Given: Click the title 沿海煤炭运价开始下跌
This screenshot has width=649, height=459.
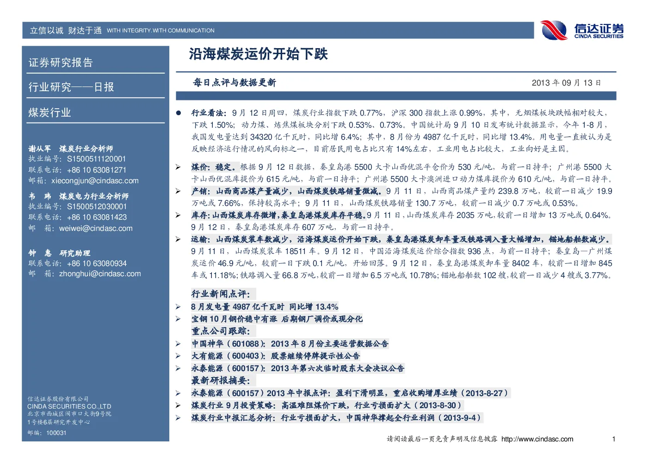Looking at the screenshot, I should click(x=258, y=54).
